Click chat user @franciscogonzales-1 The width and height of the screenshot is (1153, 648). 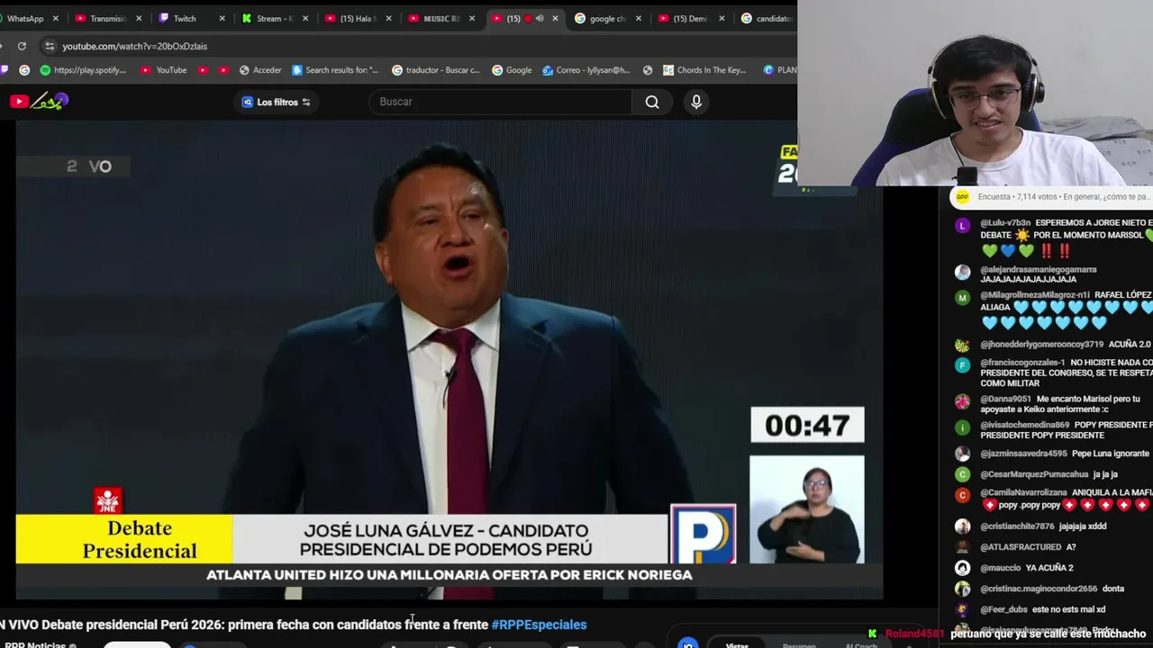pos(1022,363)
